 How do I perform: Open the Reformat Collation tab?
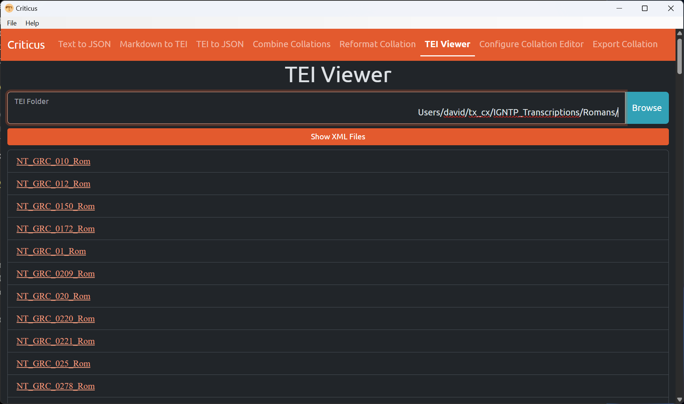pos(378,44)
